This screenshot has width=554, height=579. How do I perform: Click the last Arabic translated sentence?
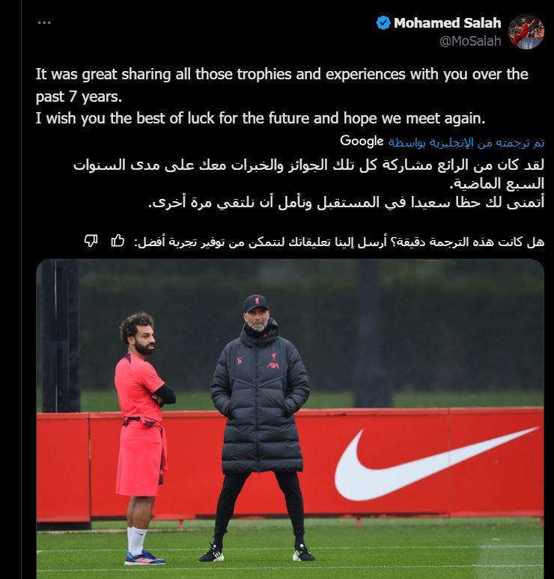point(347,203)
